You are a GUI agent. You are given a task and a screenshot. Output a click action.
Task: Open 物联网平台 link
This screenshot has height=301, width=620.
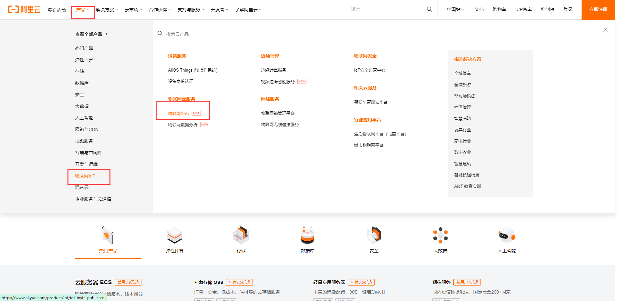click(179, 114)
